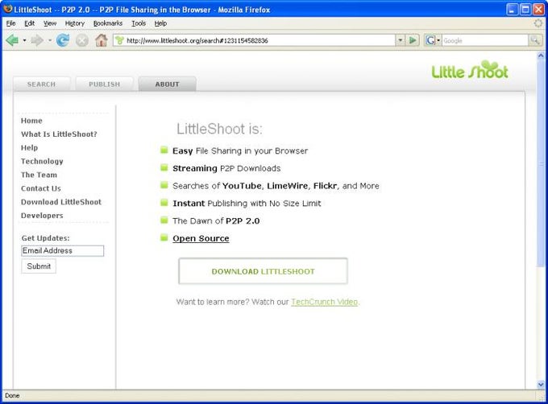Image resolution: width=548 pixels, height=404 pixels.
Task: Open the Help menu
Action: [160, 23]
